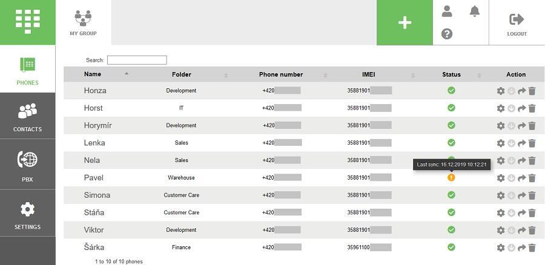The image size is (545, 265).
Task: Open settings gear for Stáňa
Action: point(501,213)
